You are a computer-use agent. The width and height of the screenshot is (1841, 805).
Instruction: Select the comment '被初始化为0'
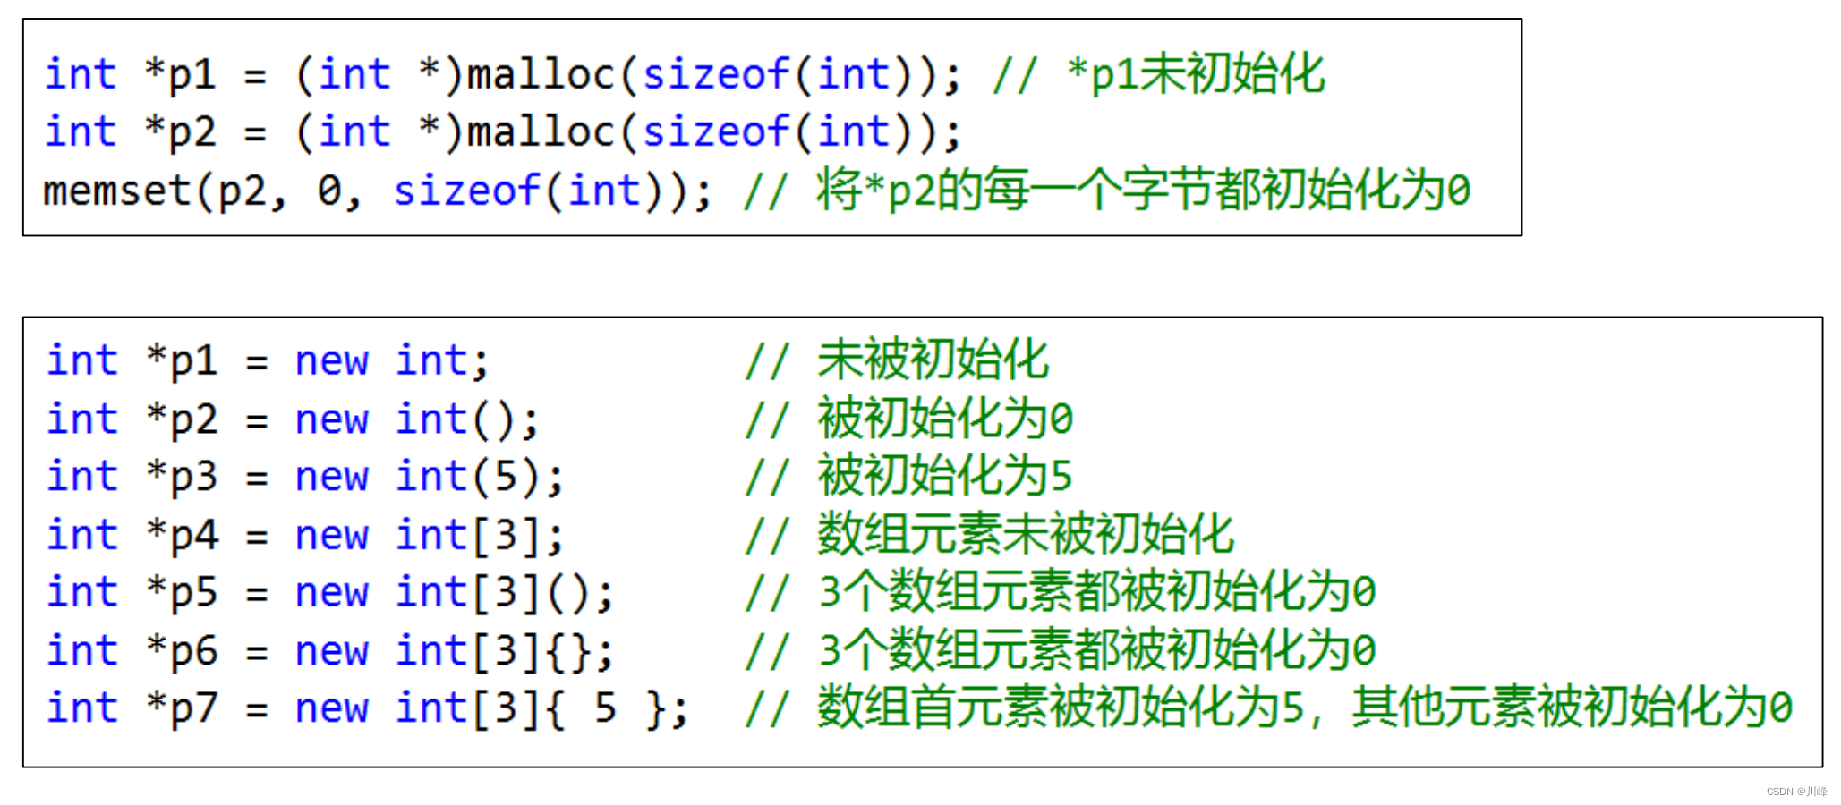click(x=946, y=419)
